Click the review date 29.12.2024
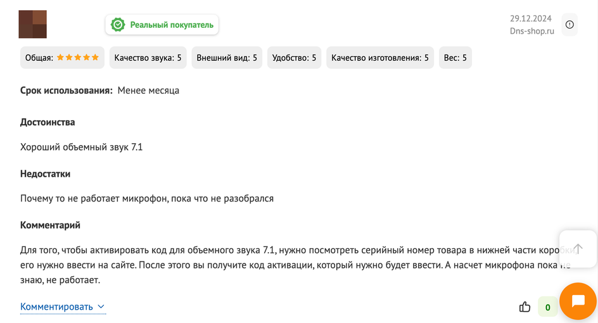Screen dimensions: 598x323 pos(530,18)
